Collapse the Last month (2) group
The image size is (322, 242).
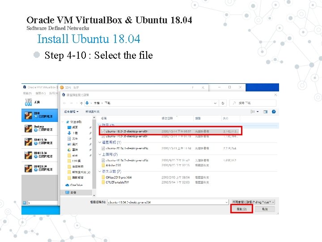tap(100, 154)
